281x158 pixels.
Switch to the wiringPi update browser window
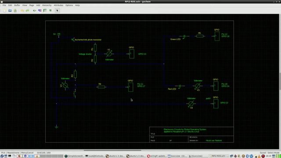coord(157,156)
